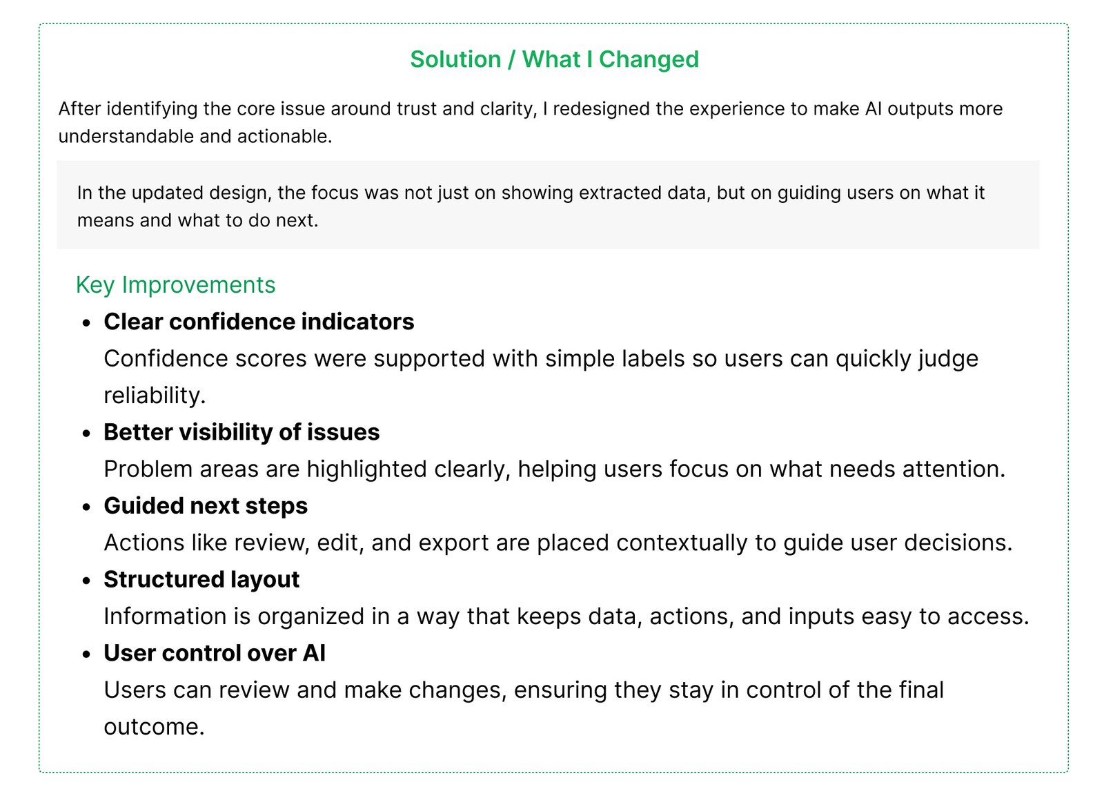The height and width of the screenshot is (796, 1104).
Task: Click the bullet point beside "Structured layout"
Action: coord(86,581)
